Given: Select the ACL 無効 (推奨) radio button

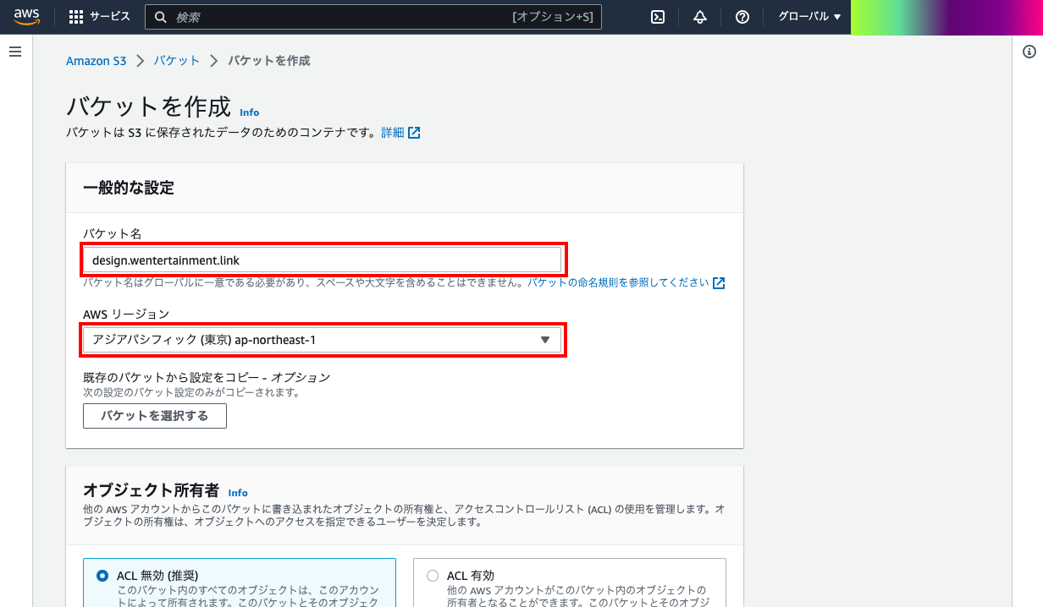Looking at the screenshot, I should pyautogui.click(x=102, y=576).
